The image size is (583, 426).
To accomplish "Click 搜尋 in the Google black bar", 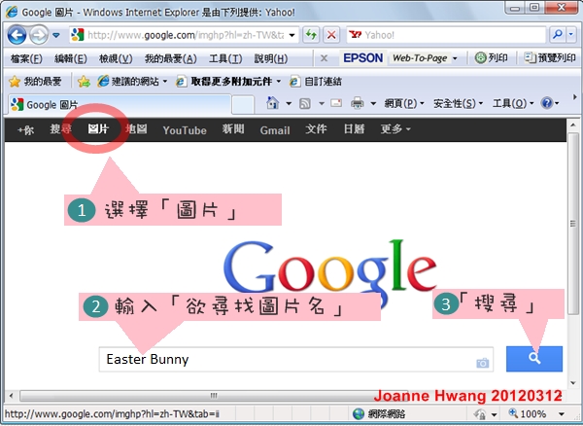I will 60,129.
